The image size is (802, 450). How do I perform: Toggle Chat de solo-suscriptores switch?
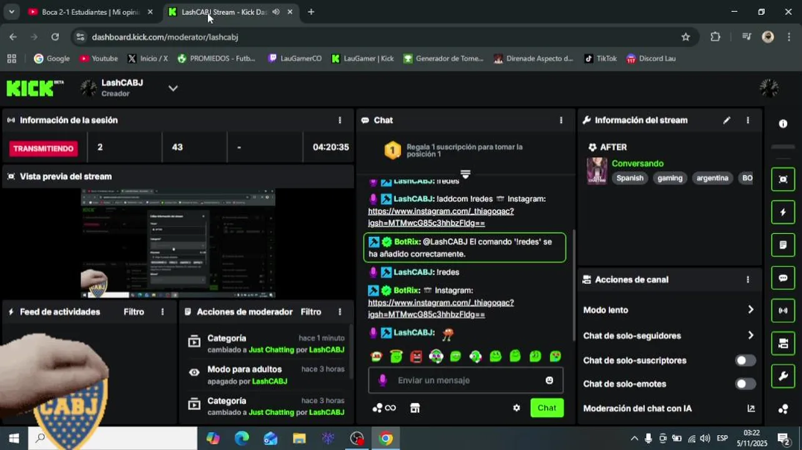pos(745,361)
